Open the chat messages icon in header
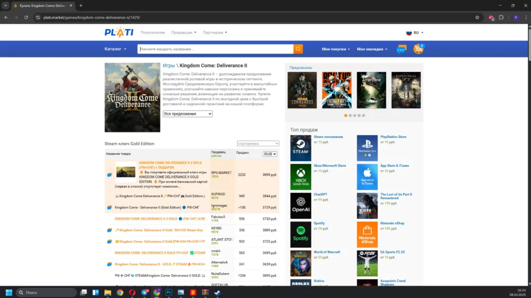Image resolution: width=531 pixels, height=298 pixels. point(401,49)
